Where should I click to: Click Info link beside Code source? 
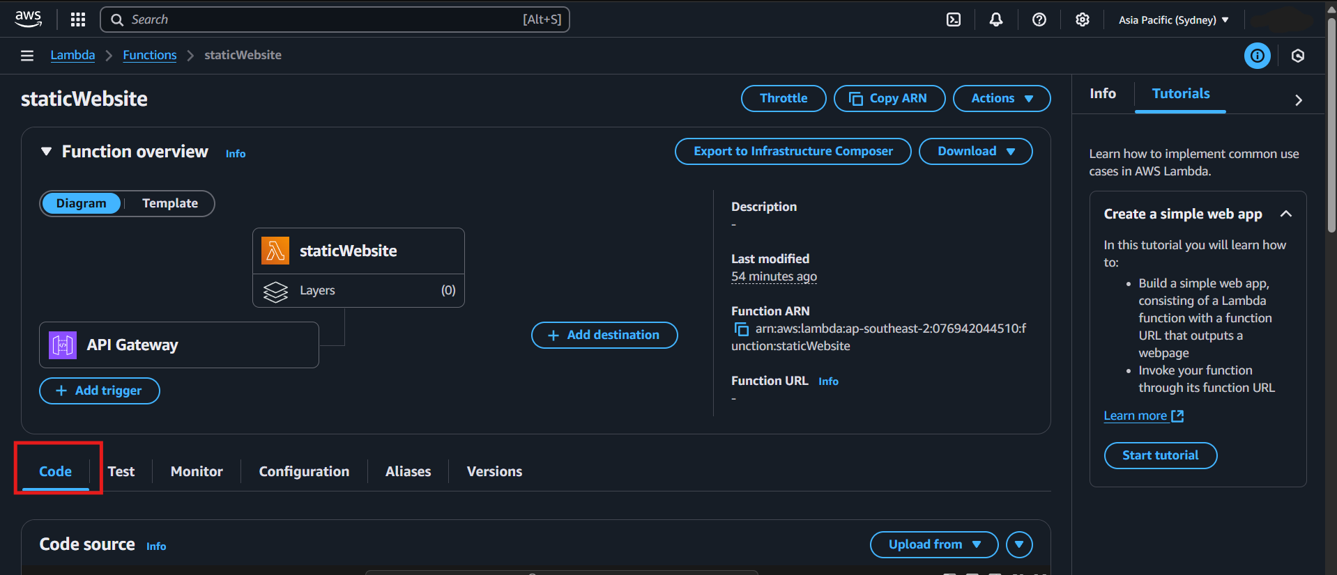pyautogui.click(x=156, y=546)
